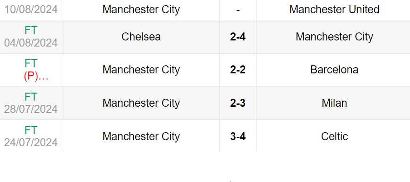The image size is (410, 182).
Task: Select date 10/08/2024 cell
Action: pyautogui.click(x=31, y=9)
